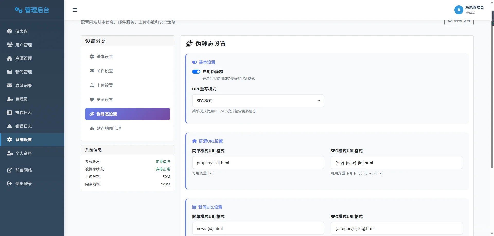Expand the SEO模式 selector
This screenshot has width=494, height=236.
point(258,100)
